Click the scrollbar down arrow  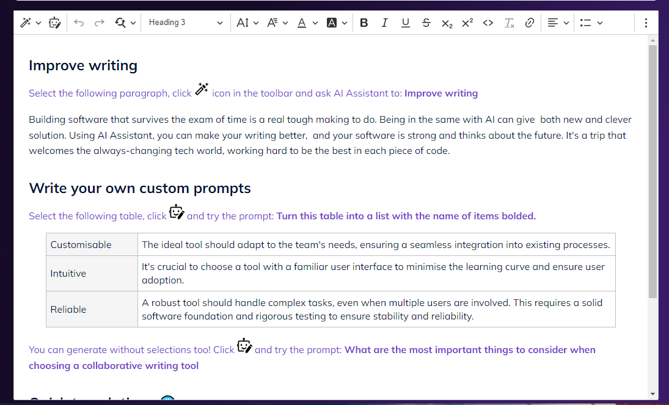coord(653,394)
